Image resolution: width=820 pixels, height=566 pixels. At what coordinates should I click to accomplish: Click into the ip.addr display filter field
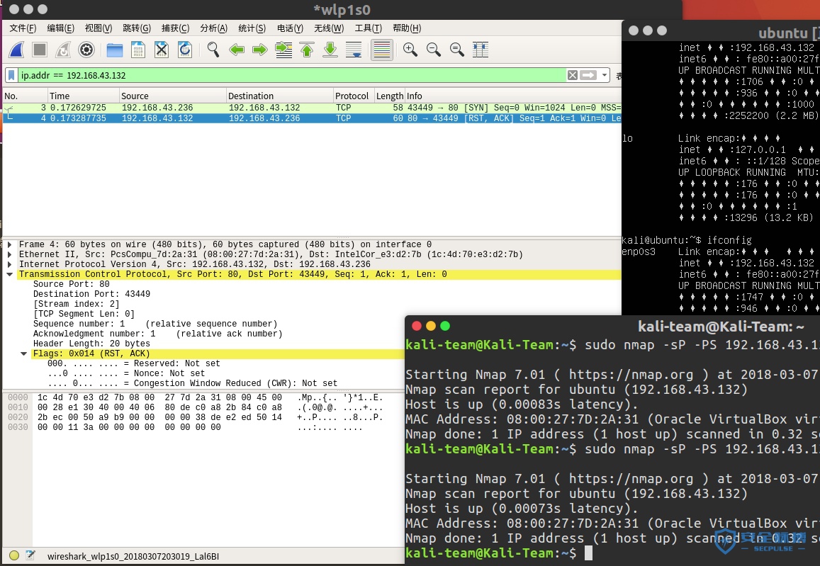(x=292, y=75)
